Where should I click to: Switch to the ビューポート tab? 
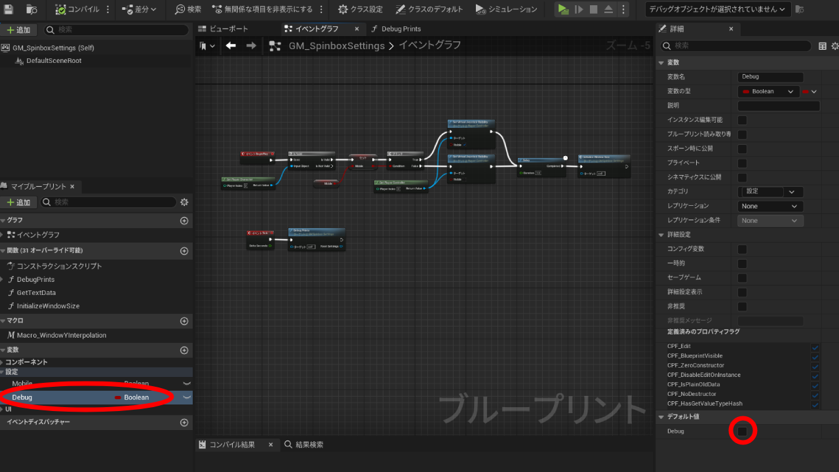(223, 29)
